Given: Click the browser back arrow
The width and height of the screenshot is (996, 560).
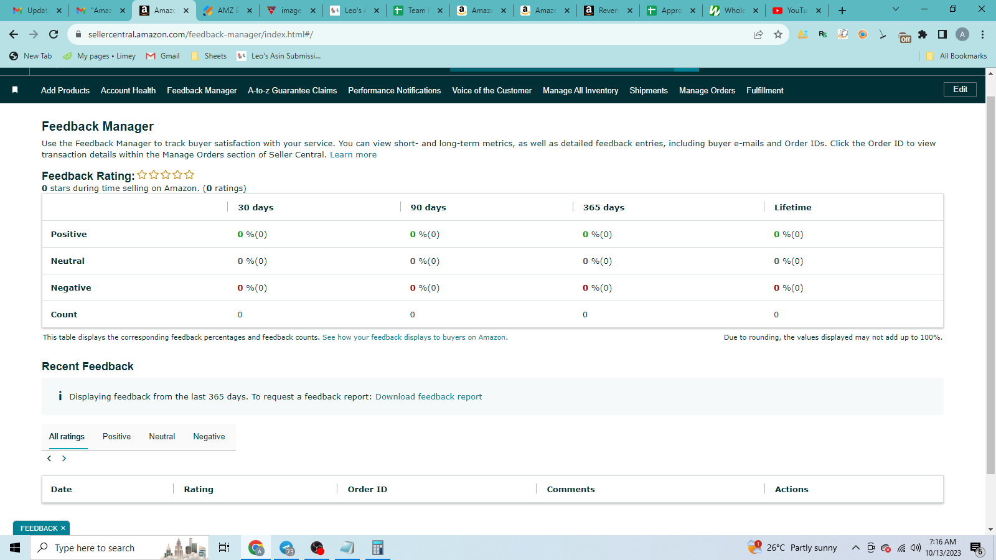Looking at the screenshot, I should point(14,34).
